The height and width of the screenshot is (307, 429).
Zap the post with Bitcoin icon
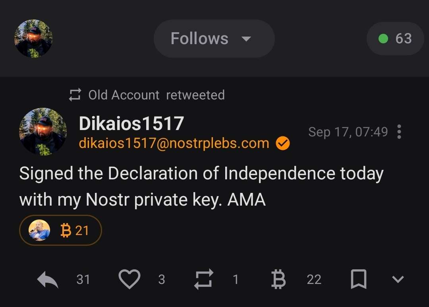(x=278, y=279)
